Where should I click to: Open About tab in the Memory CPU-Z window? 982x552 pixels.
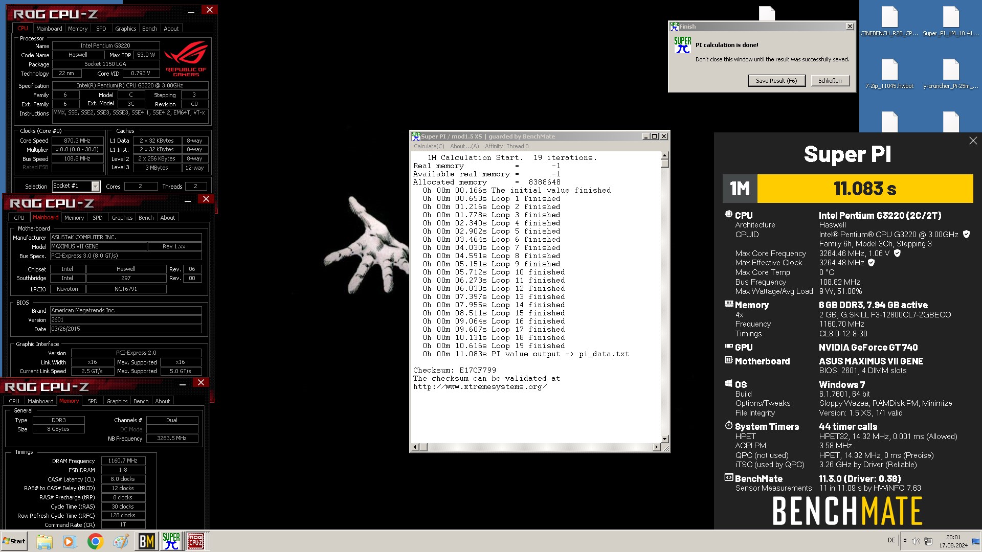click(163, 401)
